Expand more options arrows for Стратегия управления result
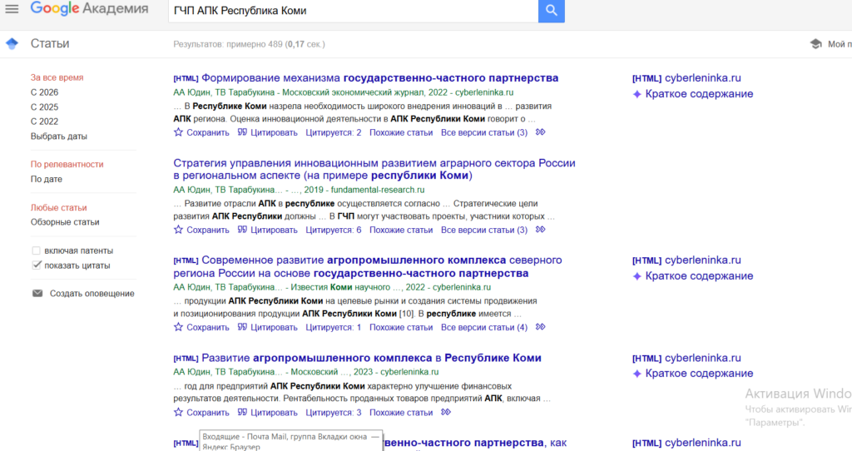The height and width of the screenshot is (451, 852). 540,230
